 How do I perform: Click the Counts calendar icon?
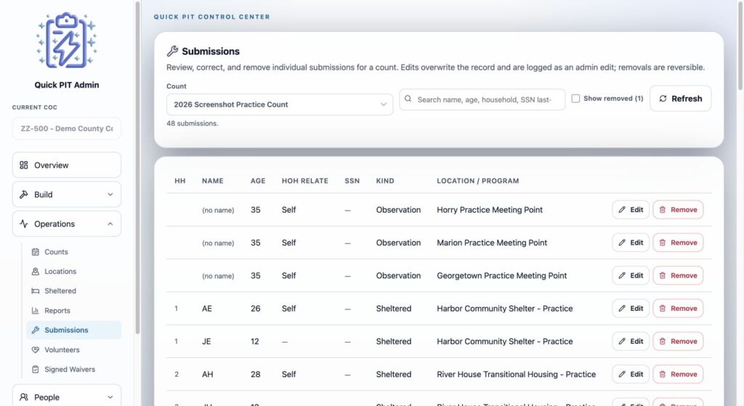tap(35, 252)
